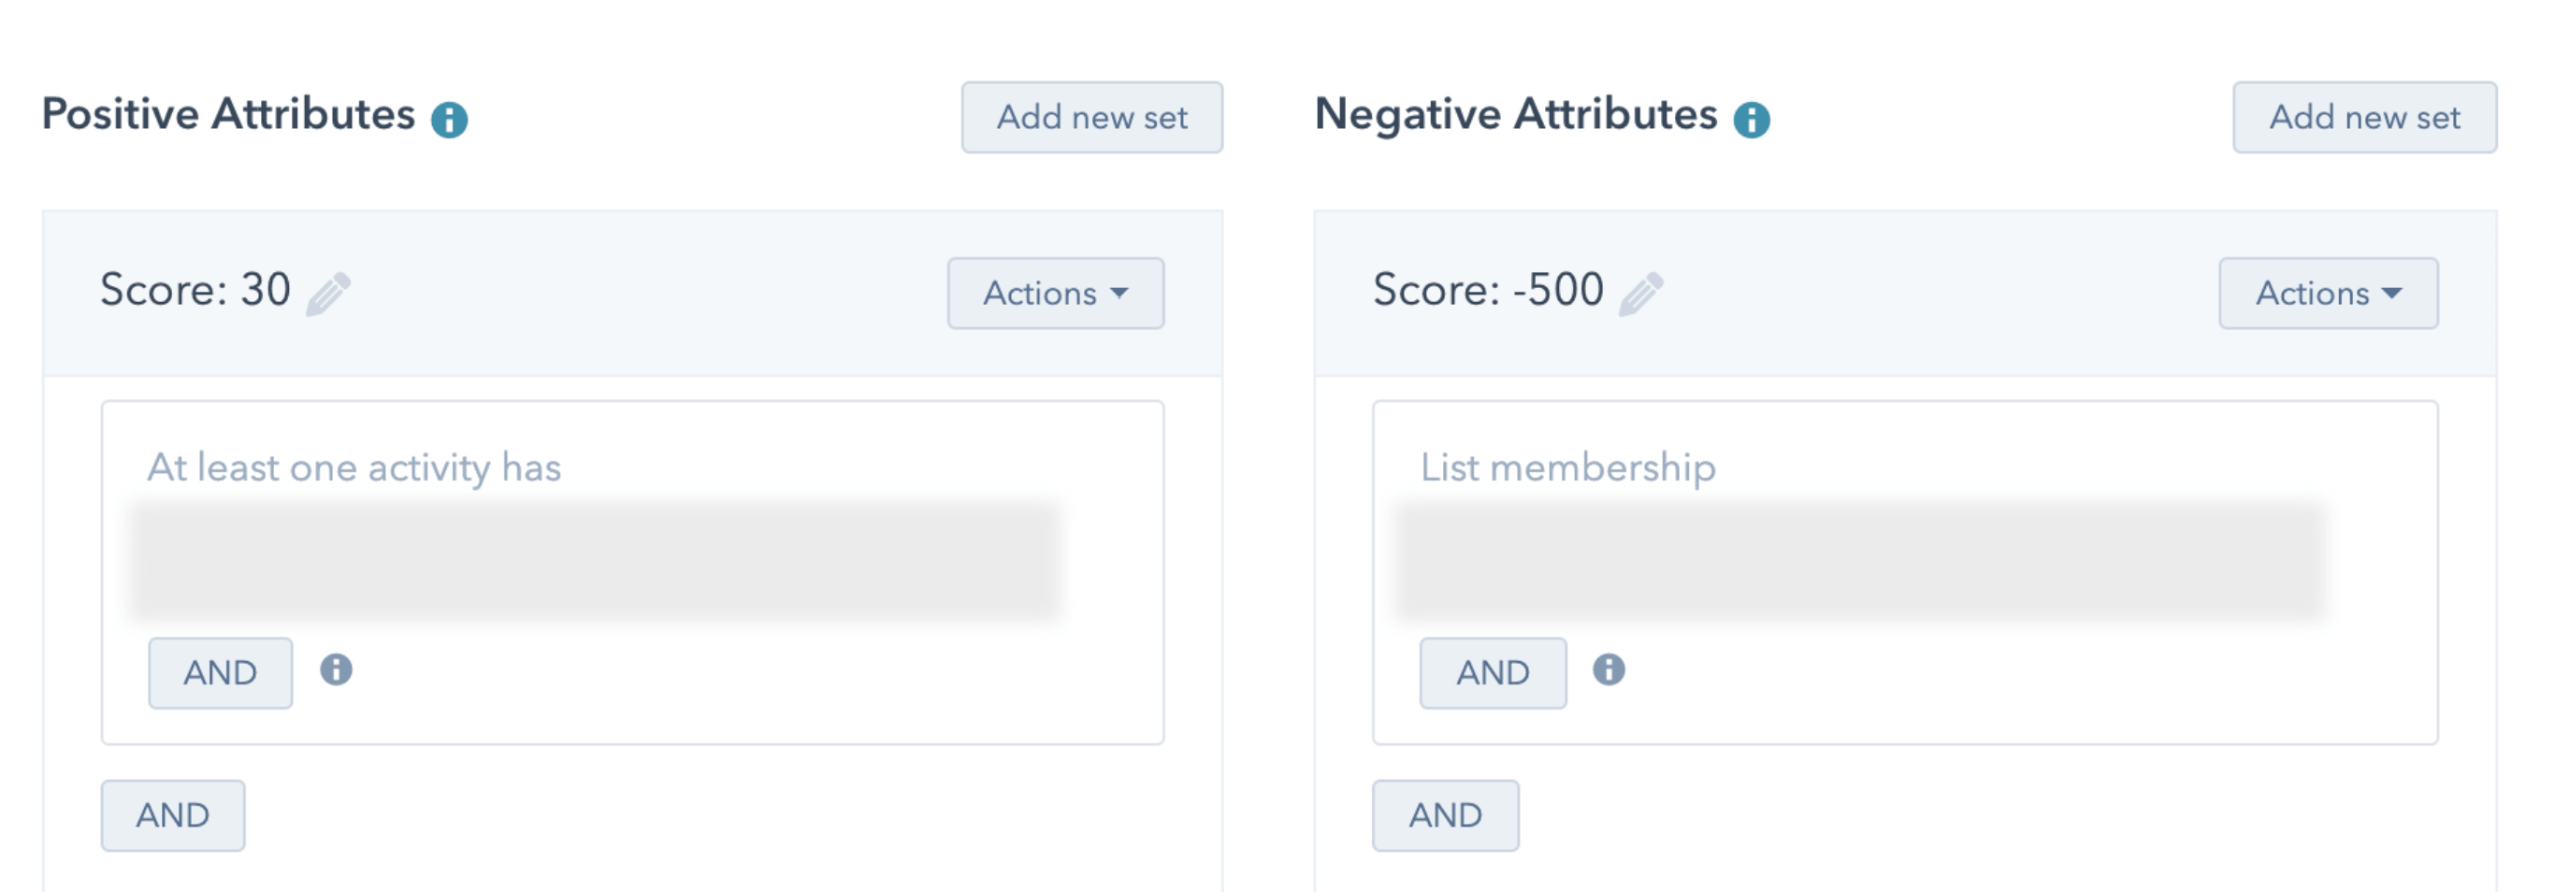
Task: Click AND inside the List membership card
Action: tap(1493, 673)
